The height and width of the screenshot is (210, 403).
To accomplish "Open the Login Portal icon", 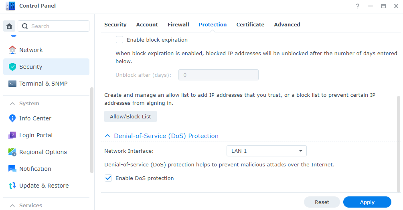I will [x=12, y=135].
